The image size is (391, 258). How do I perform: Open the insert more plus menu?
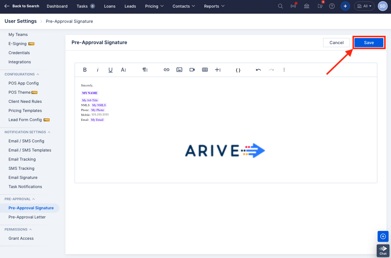click(218, 70)
